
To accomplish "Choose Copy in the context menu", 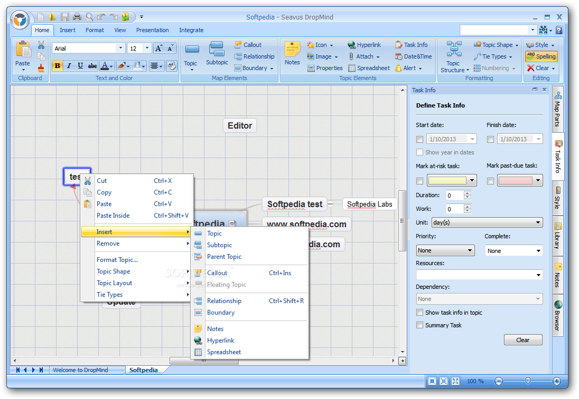I will point(137,192).
